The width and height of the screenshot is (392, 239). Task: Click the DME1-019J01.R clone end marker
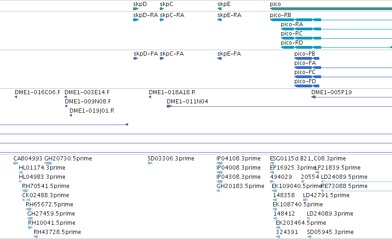(x=71, y=115)
